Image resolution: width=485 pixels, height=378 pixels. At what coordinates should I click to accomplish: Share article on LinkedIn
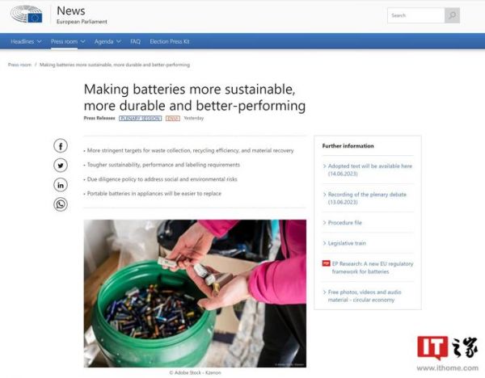coord(61,185)
